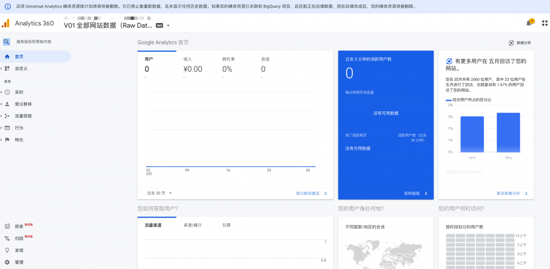Click the 按时段划分的用户数 heading
This screenshot has width=550, height=269.
click(x=465, y=227)
